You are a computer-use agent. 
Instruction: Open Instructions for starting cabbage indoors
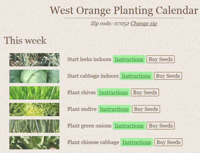click(136, 76)
